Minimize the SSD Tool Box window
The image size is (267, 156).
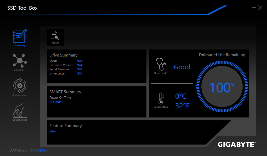pyautogui.click(x=254, y=8)
